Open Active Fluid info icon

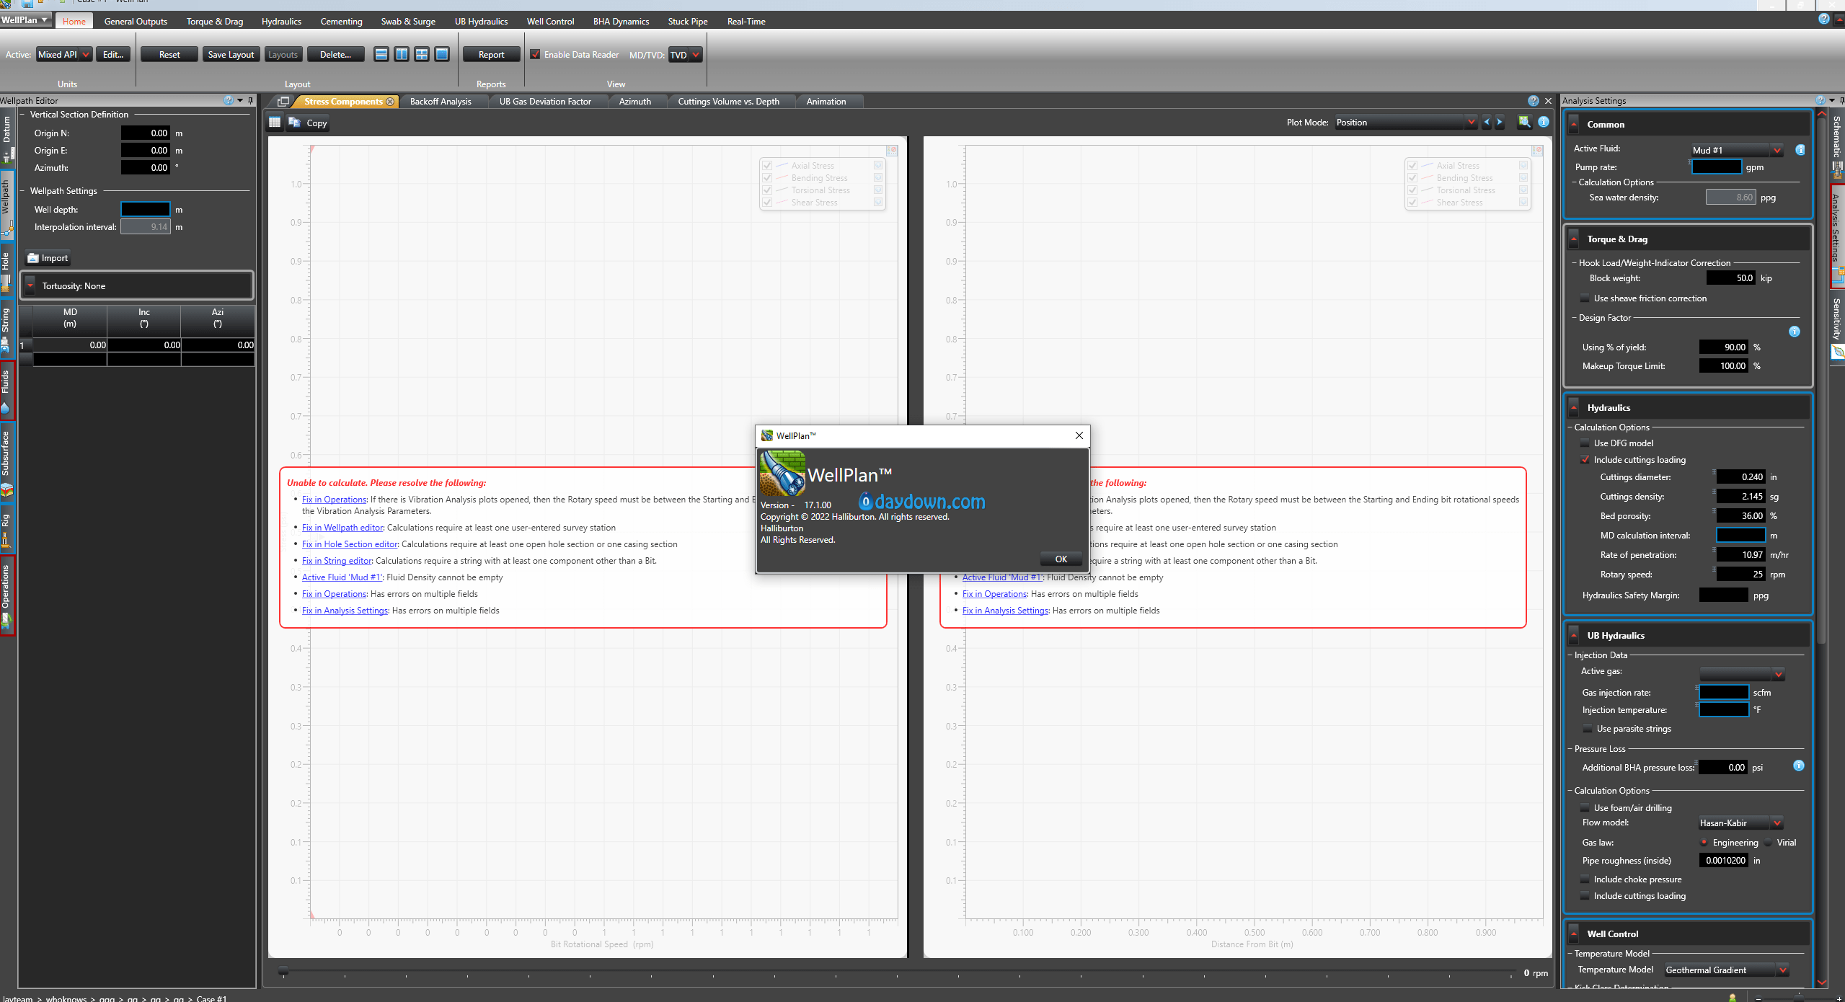pyautogui.click(x=1800, y=149)
